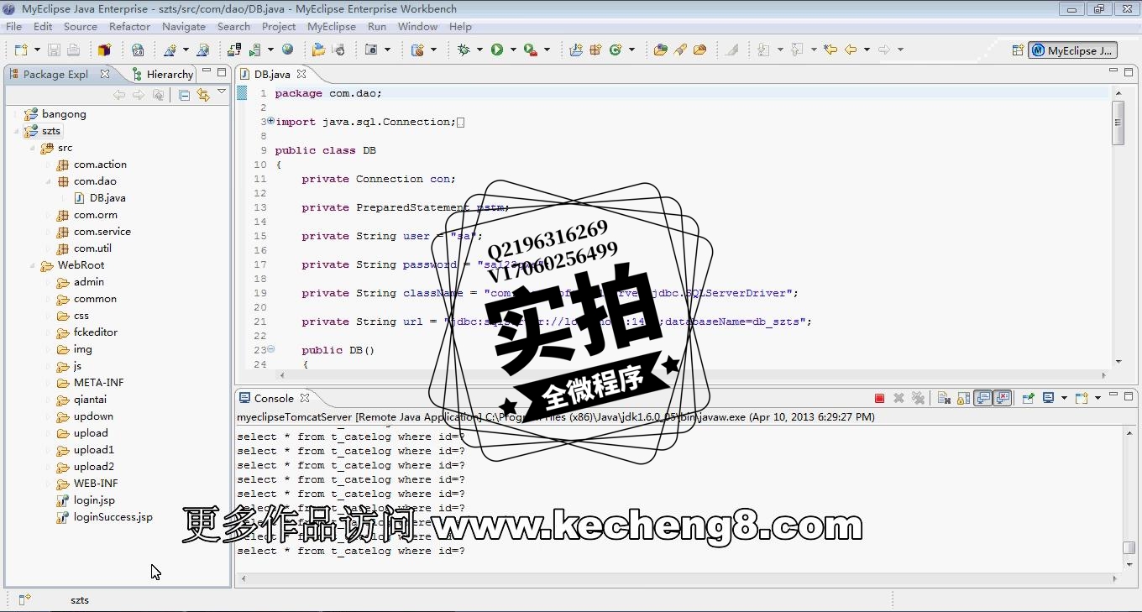Open the Debug button dropdown arrow
The image size is (1142, 612).
click(479, 50)
